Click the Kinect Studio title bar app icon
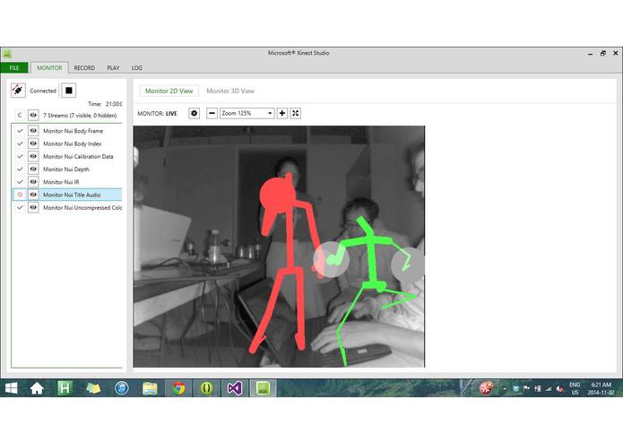The image size is (623, 443). click(7, 54)
